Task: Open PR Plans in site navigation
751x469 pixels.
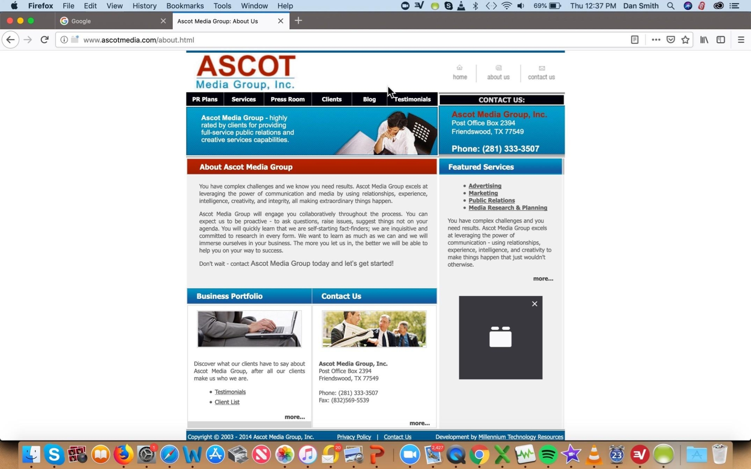Action: tap(205, 99)
